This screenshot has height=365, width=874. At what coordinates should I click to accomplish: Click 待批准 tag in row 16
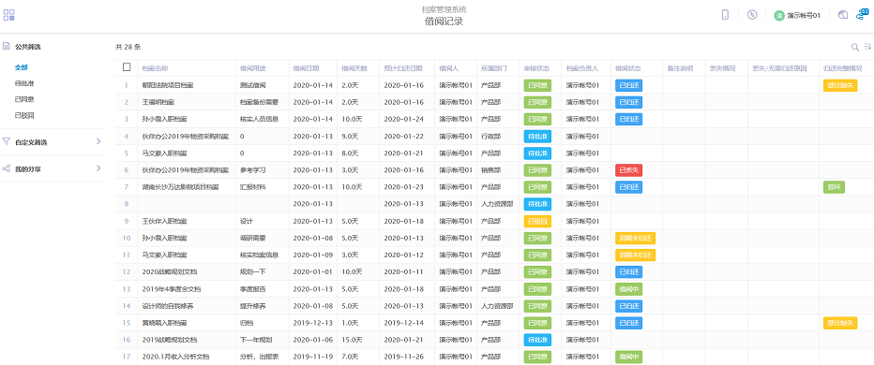tap(537, 340)
